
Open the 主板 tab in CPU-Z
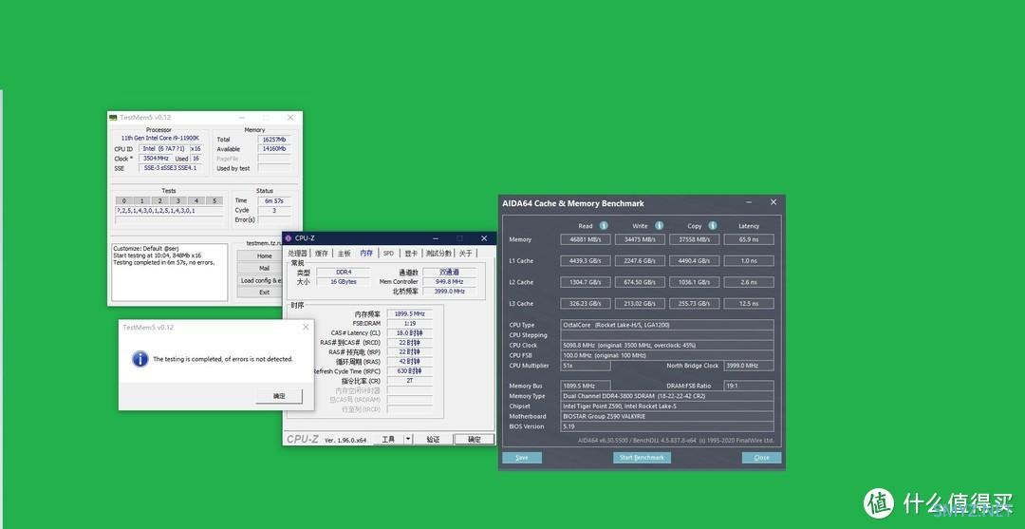click(x=344, y=253)
